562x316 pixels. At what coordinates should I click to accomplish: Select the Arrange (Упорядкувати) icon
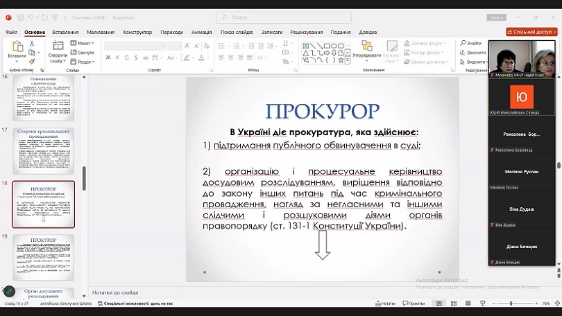pyautogui.click(x=366, y=46)
